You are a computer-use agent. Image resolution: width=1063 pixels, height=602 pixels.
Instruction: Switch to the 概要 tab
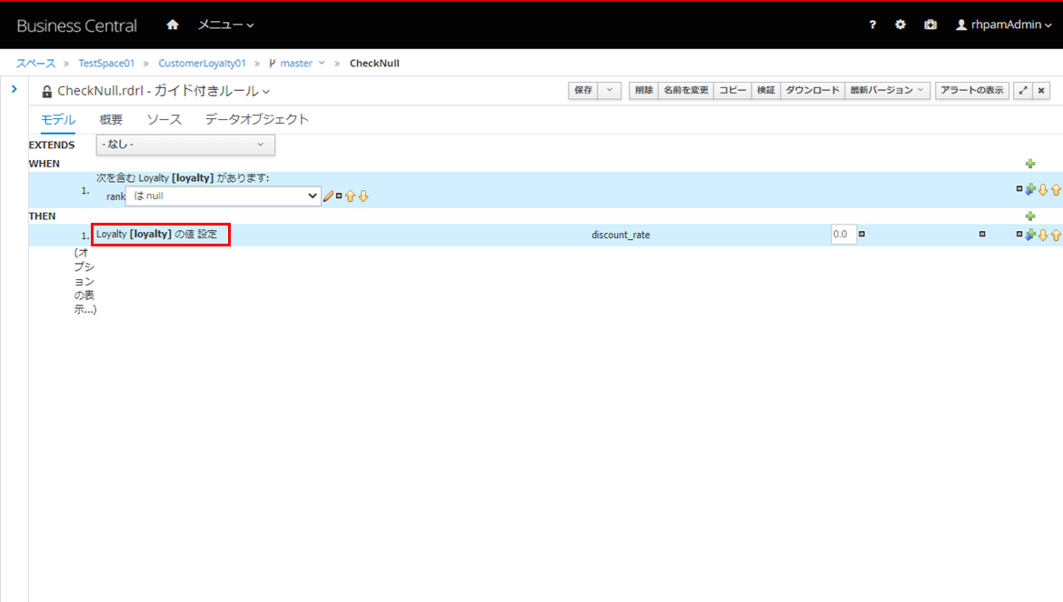[111, 119]
